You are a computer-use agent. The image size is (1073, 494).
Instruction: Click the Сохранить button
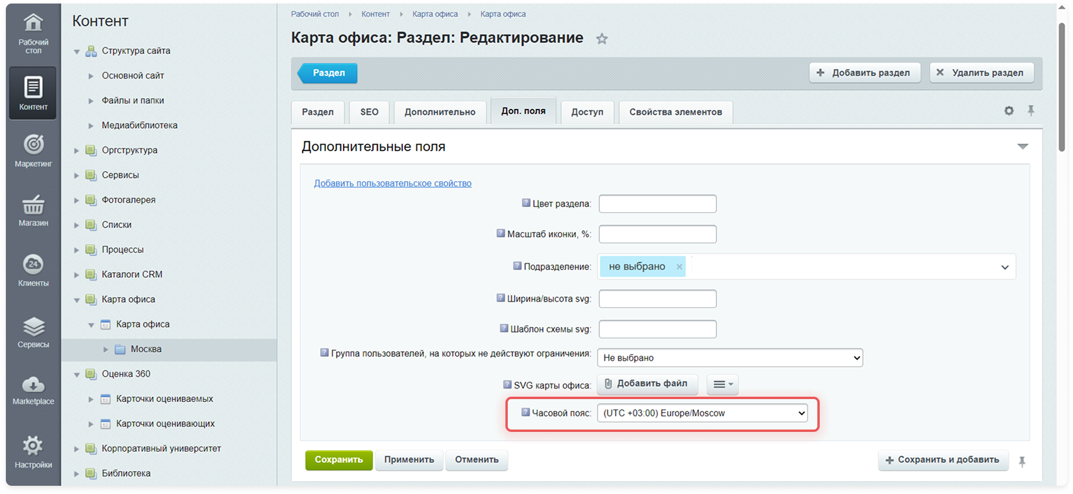[x=338, y=460]
